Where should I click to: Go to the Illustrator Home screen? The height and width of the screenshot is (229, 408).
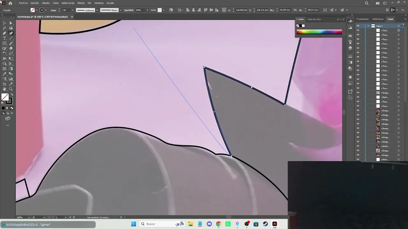pos(10,3)
